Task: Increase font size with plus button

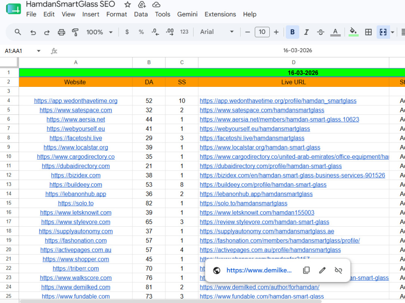Action: [276, 32]
